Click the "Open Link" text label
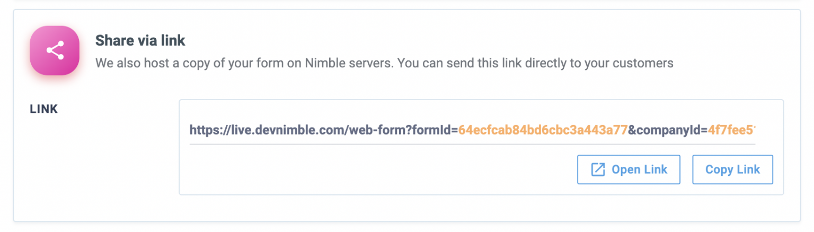Viewport: 814px width, 232px height. coord(639,170)
